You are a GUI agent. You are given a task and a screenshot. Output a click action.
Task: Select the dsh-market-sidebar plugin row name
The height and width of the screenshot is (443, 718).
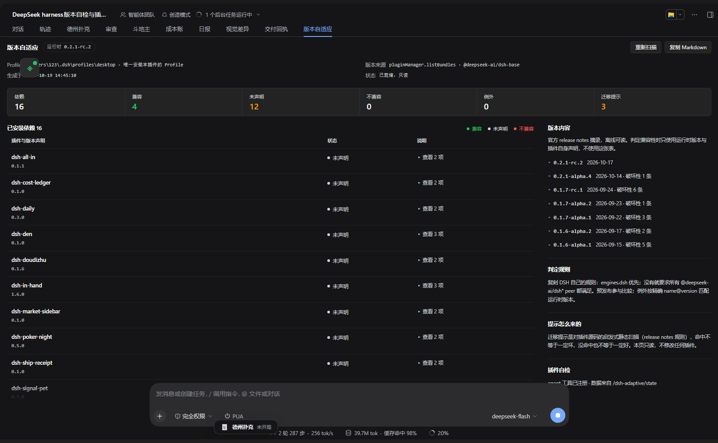point(36,311)
